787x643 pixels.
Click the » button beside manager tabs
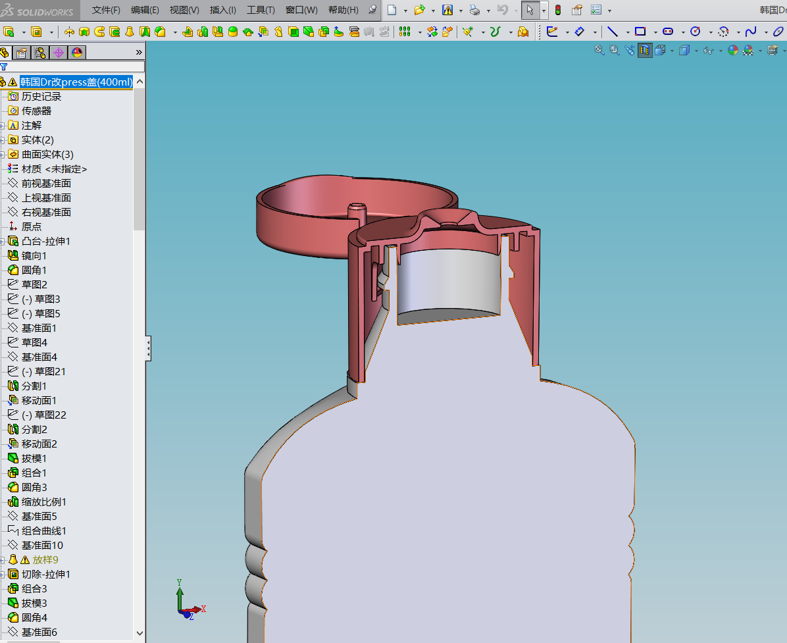point(139,52)
